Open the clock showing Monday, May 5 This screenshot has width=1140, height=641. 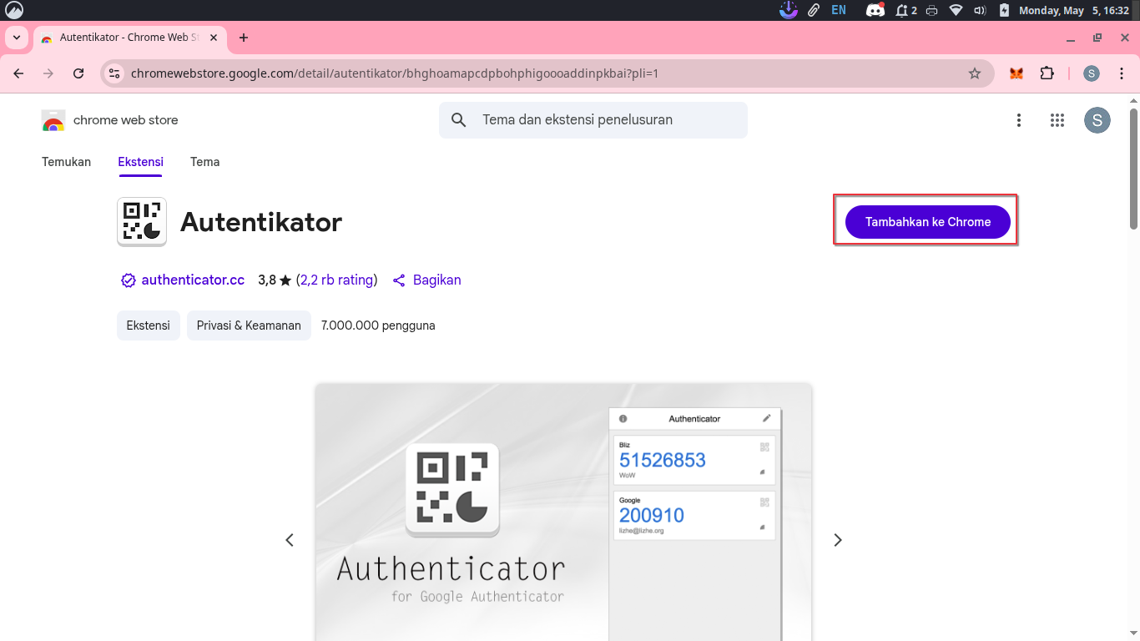(1073, 10)
